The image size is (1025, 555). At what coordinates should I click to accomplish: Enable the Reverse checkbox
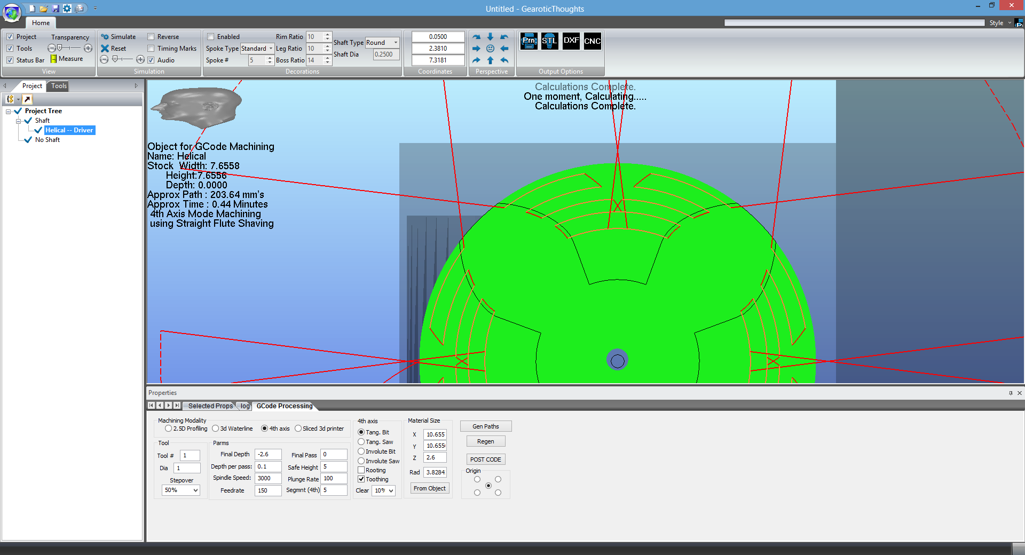click(x=151, y=37)
